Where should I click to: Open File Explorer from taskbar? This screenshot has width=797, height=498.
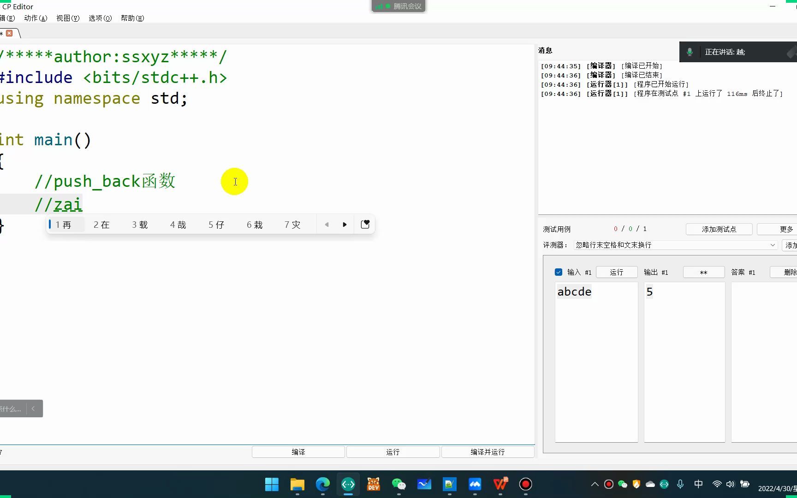[297, 484]
